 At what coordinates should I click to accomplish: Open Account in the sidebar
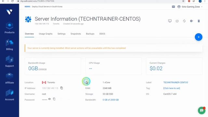[x=9, y=95]
